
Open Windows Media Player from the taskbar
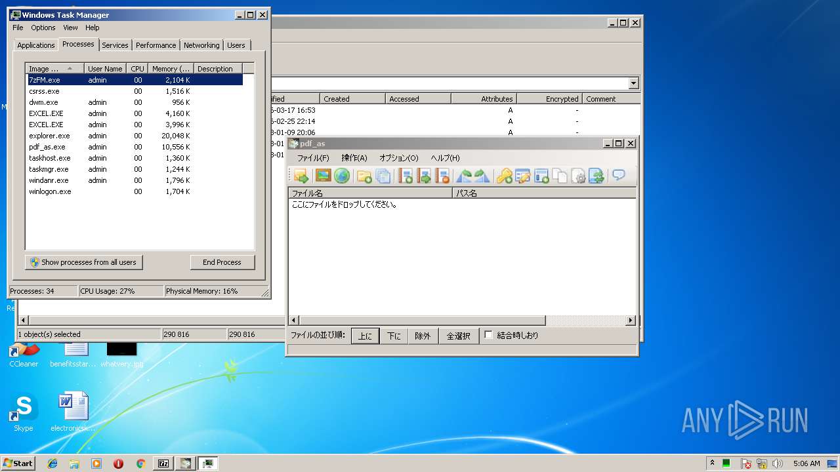(x=96, y=463)
